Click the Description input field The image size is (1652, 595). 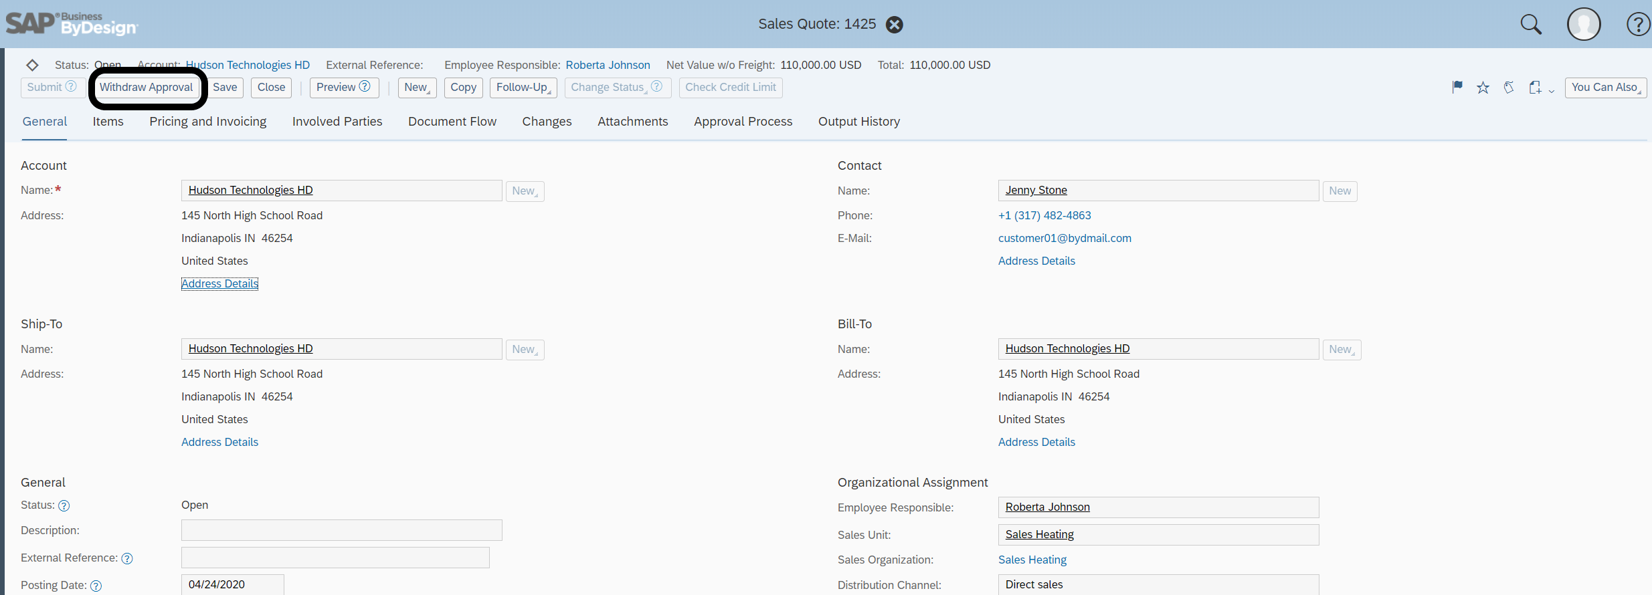point(342,530)
